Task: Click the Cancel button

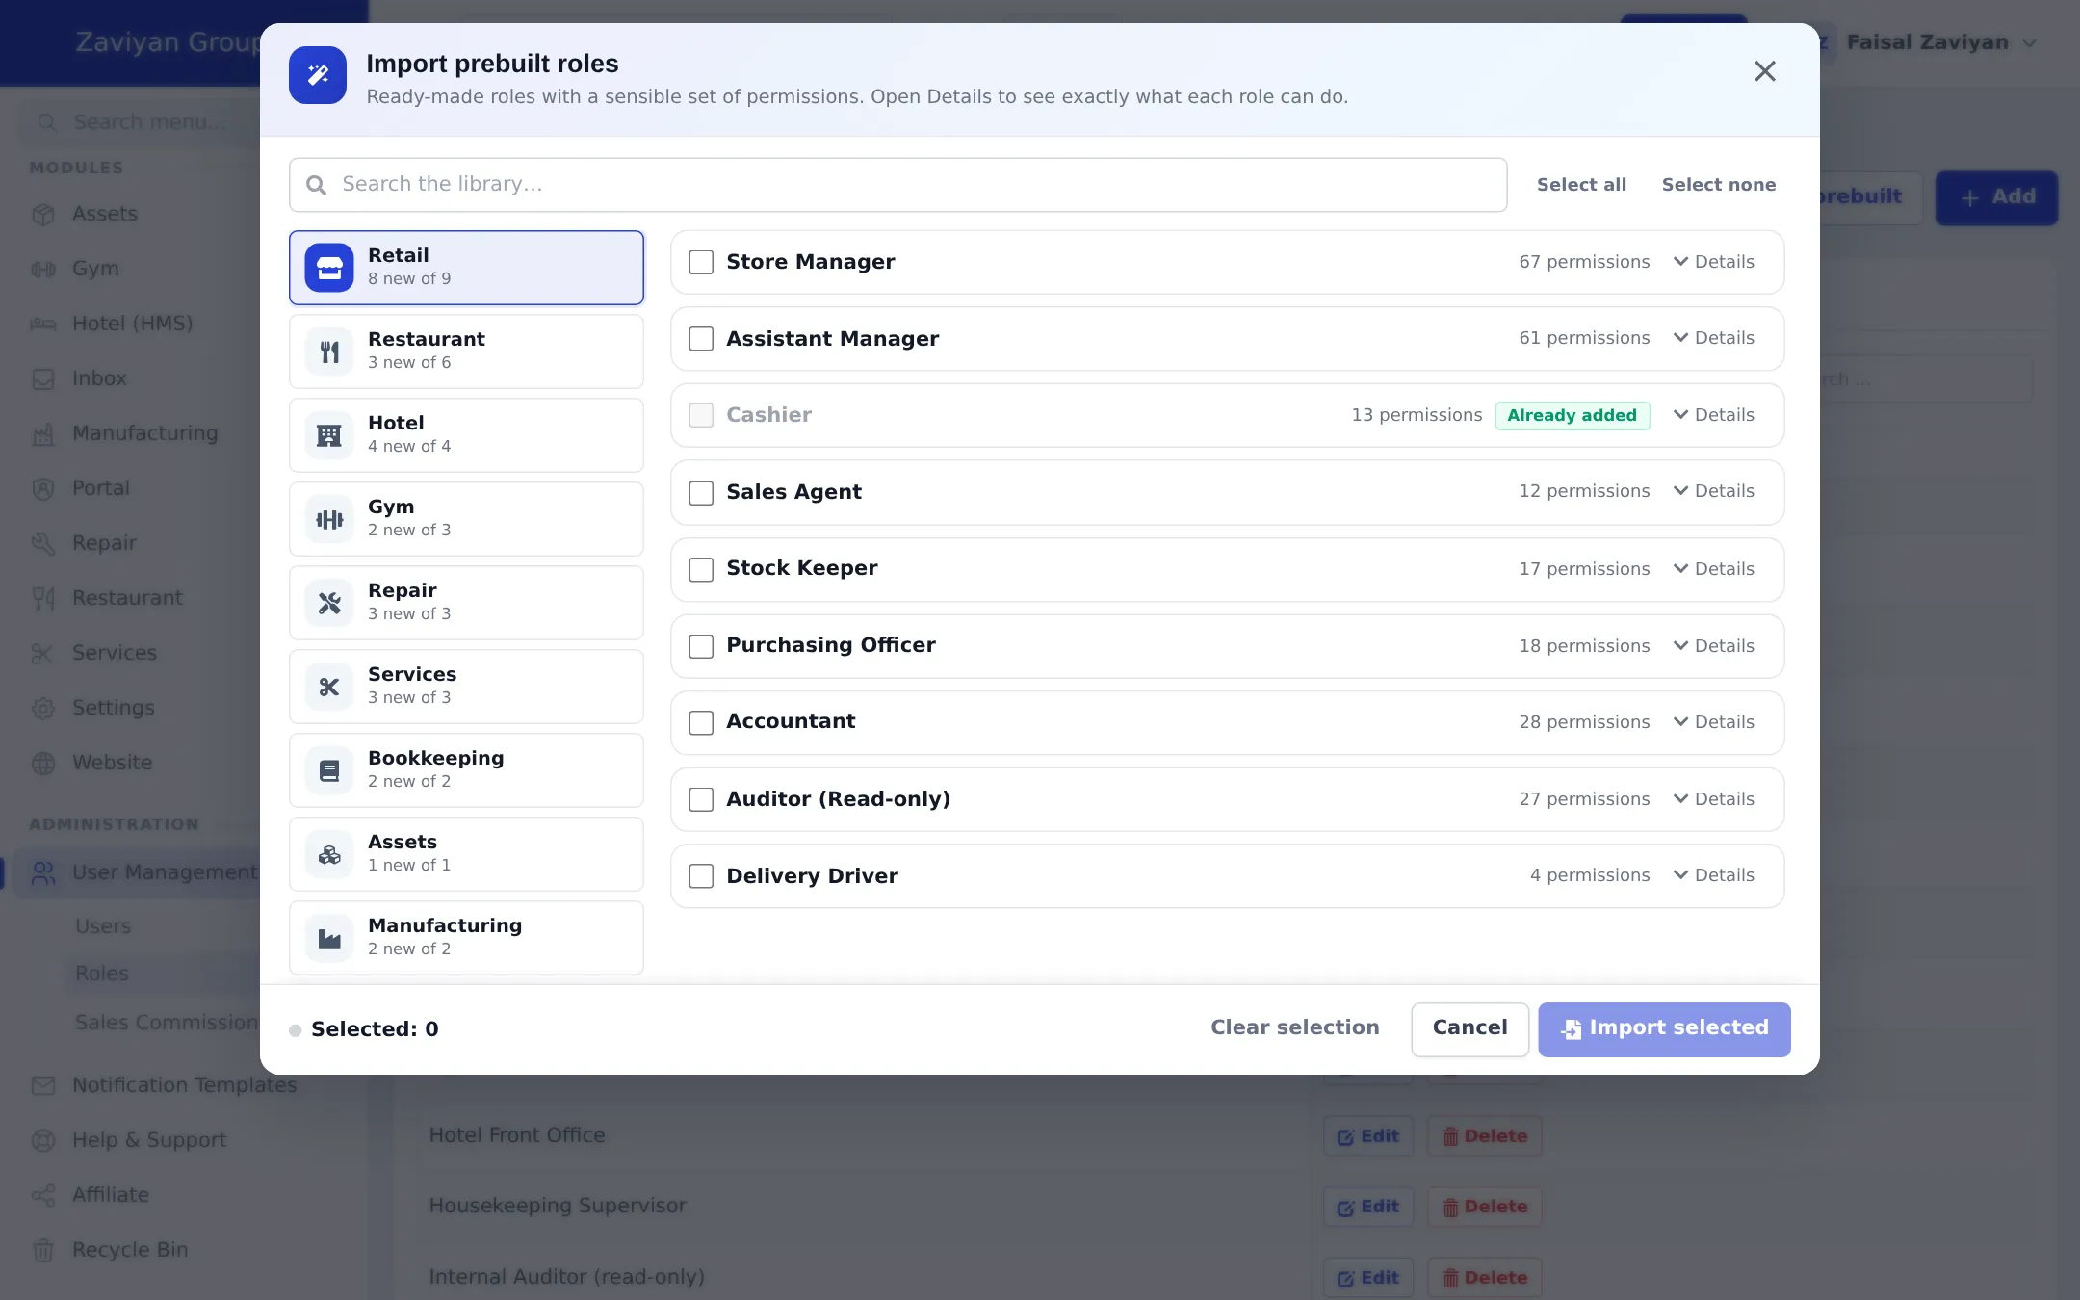Action: 1469,1028
